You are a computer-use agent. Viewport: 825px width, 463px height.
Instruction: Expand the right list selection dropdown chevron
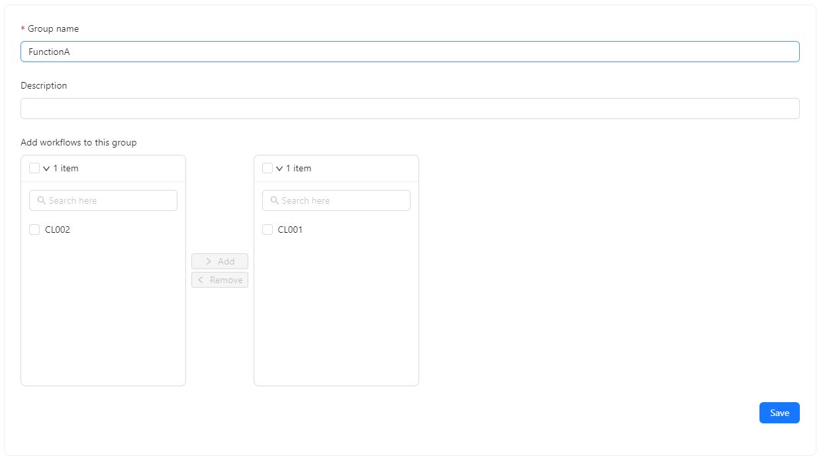click(x=279, y=169)
